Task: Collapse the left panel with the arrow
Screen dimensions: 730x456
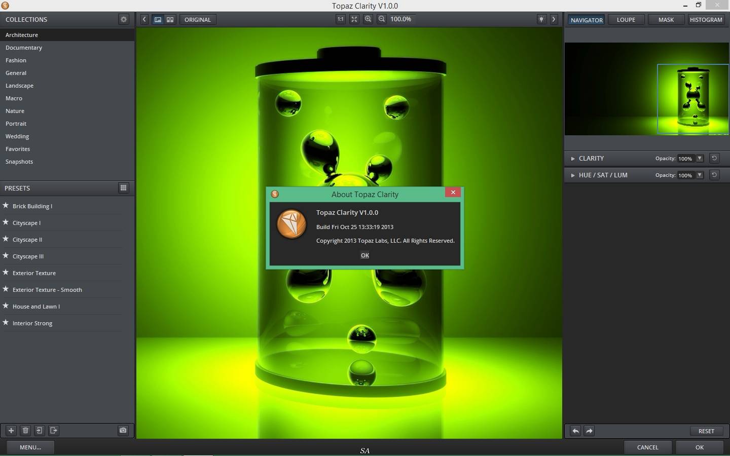Action: click(x=144, y=19)
